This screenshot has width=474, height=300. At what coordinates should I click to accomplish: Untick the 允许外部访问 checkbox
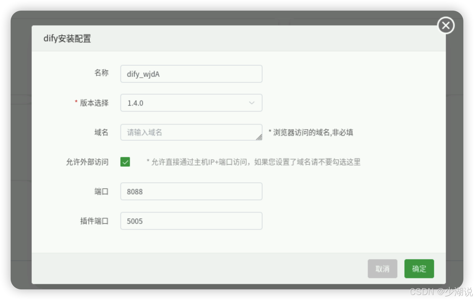(x=125, y=162)
